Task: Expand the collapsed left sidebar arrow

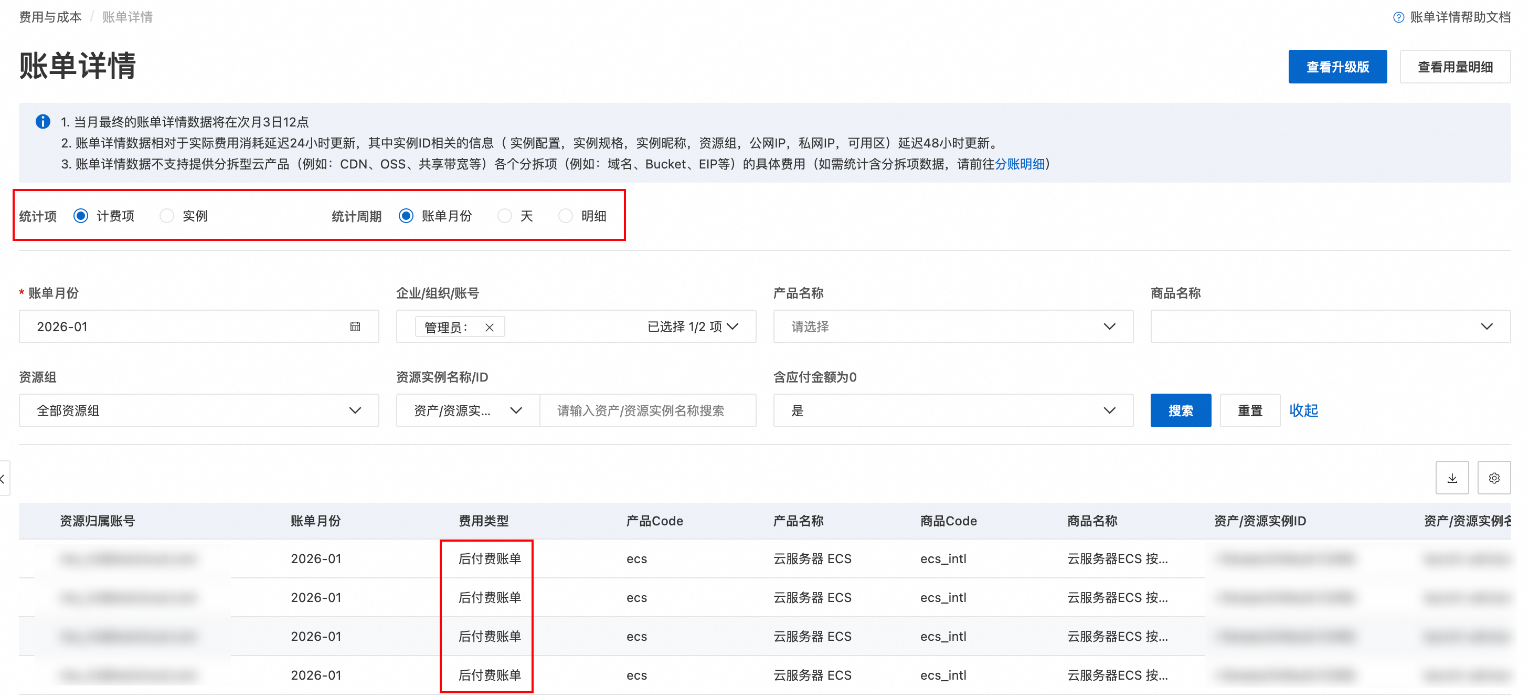Action: click(4, 478)
